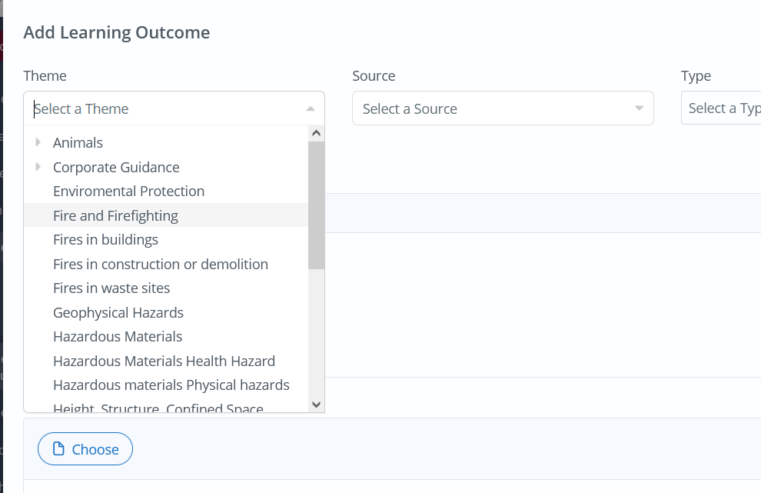Choose Fires in construction or demolition
The height and width of the screenshot is (493, 761).
161,264
